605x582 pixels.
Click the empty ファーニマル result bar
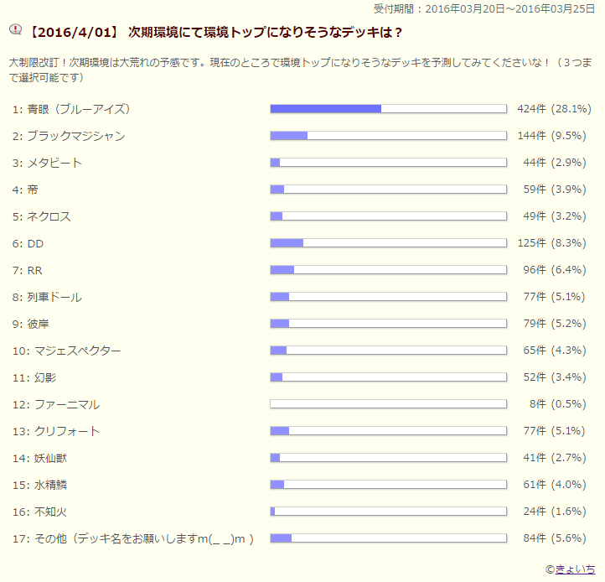pos(388,404)
